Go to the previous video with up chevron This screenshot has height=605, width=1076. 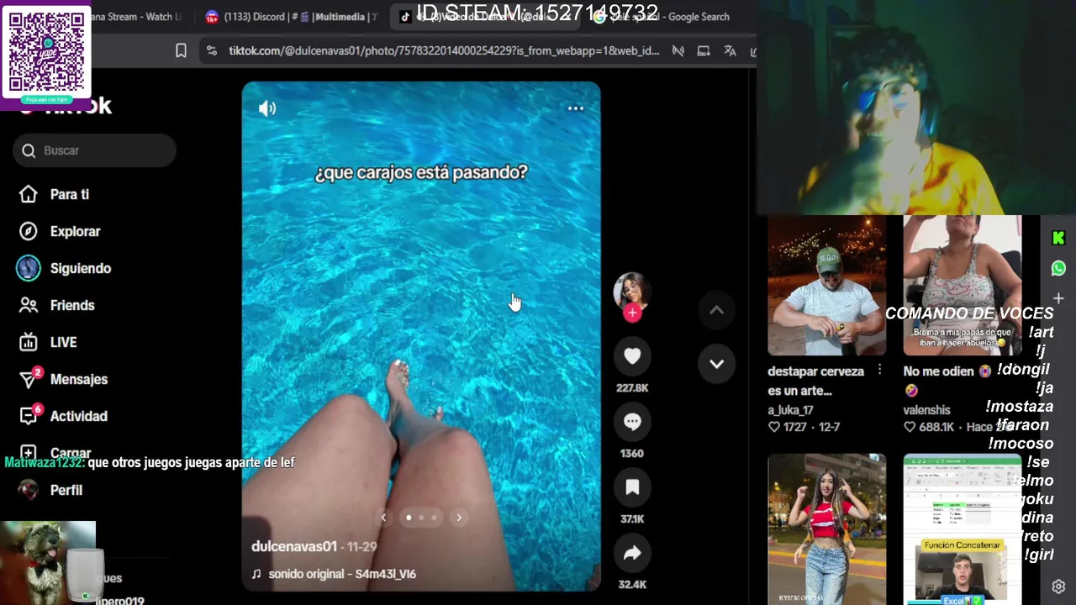[716, 310]
